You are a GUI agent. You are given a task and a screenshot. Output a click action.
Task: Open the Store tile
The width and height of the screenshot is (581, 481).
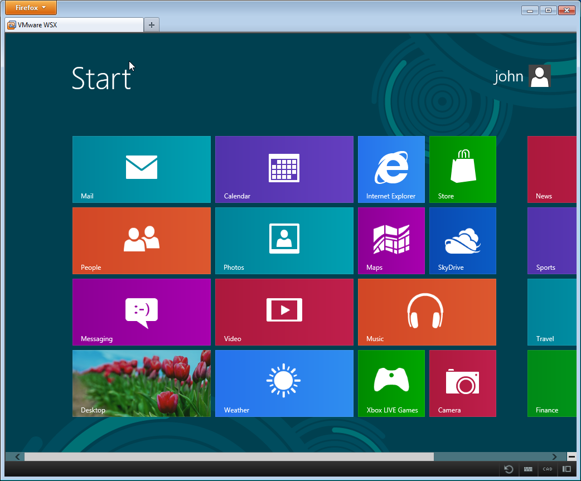pos(462,169)
